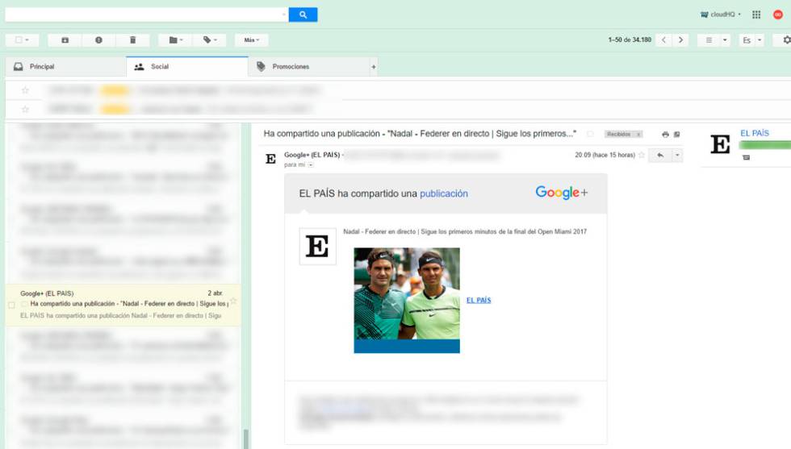Open the red account avatar
This screenshot has width=791, height=449.
[778, 15]
